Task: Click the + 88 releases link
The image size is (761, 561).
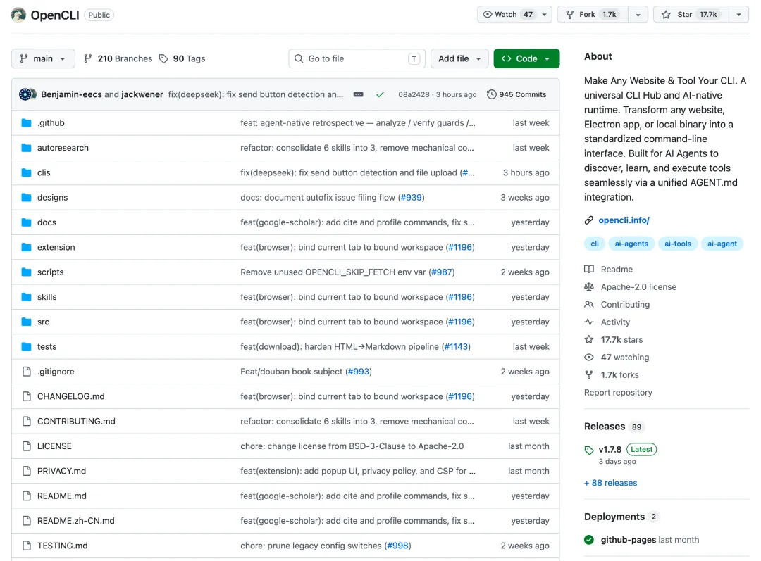Action: (x=610, y=483)
